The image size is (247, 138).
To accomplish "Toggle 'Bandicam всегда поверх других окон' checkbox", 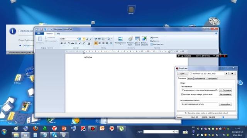I will click(182, 94).
